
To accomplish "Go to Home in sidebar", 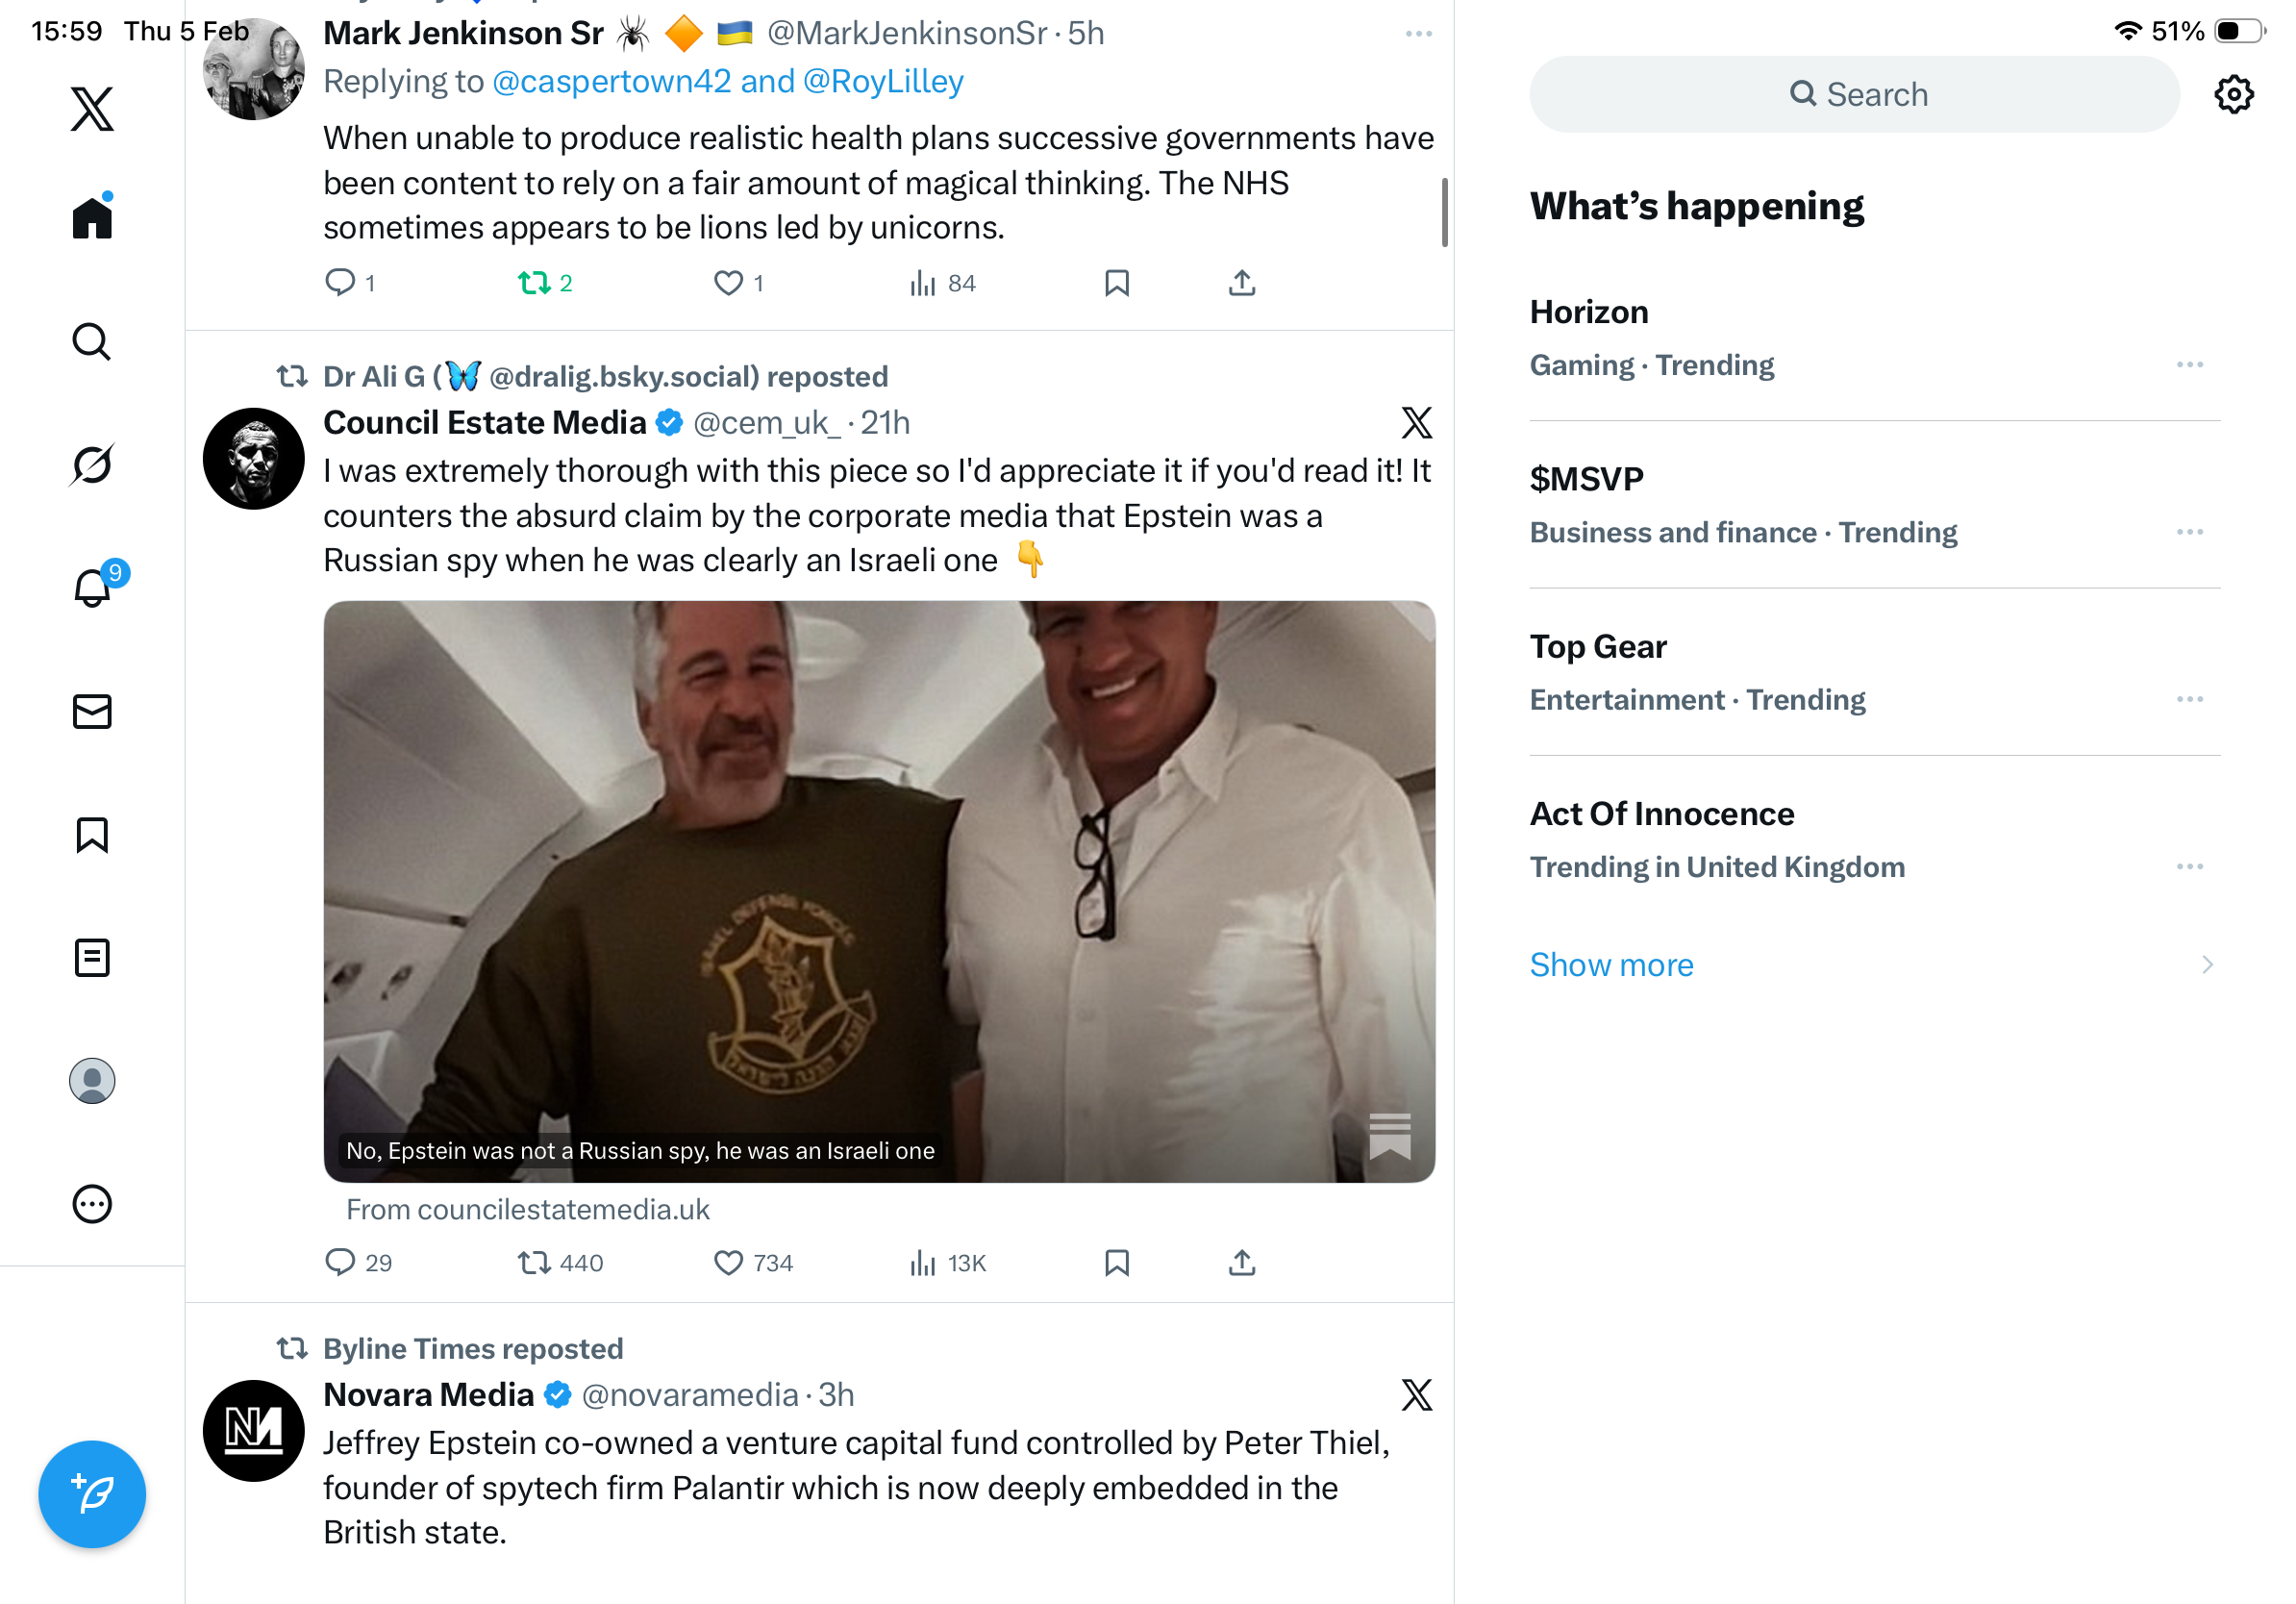I will 92,217.
